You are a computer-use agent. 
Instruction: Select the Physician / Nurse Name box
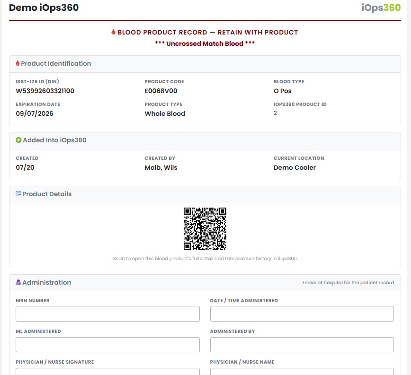pyautogui.click(x=302, y=372)
